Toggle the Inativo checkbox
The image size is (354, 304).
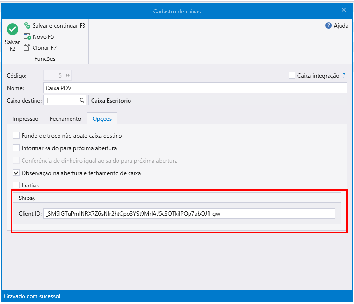tap(17, 185)
